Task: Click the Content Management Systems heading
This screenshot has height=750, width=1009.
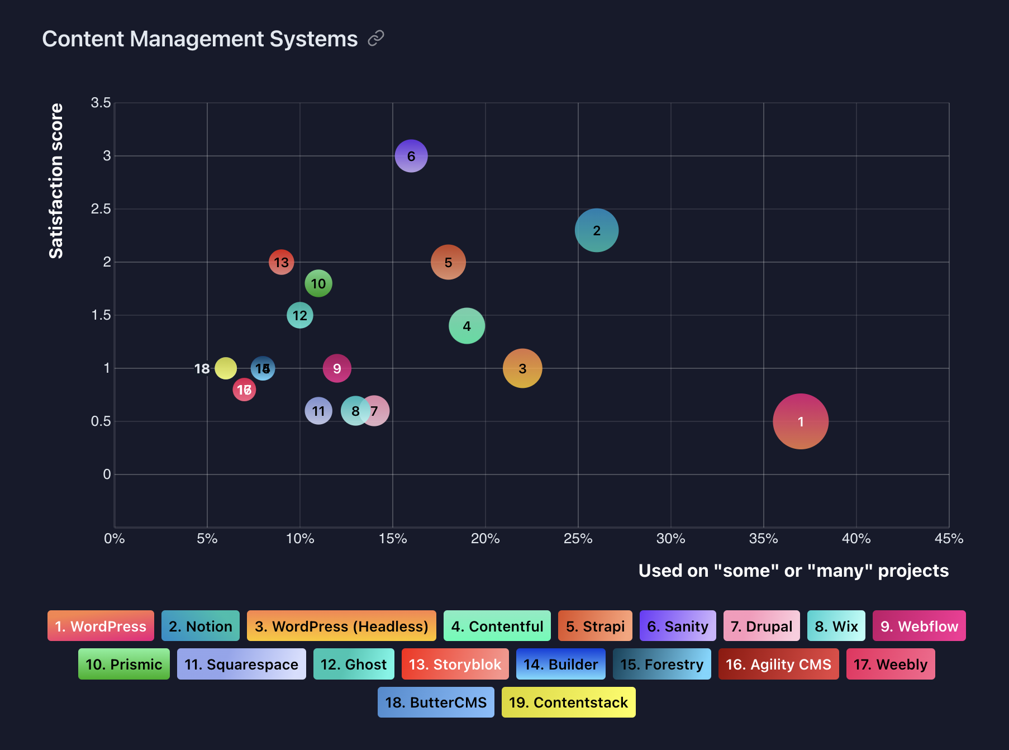Action: pyautogui.click(x=200, y=39)
